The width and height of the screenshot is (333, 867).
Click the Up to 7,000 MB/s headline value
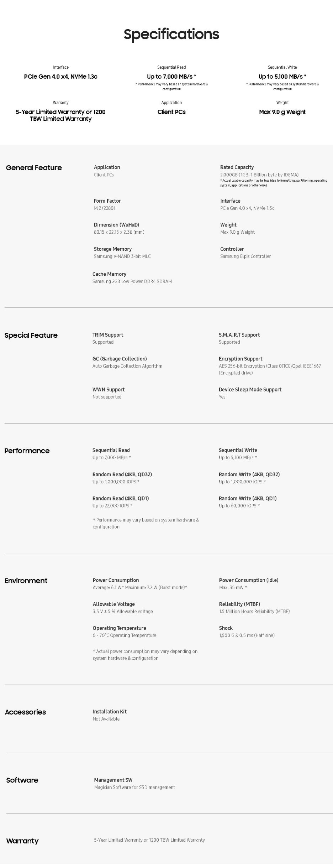[x=171, y=77]
